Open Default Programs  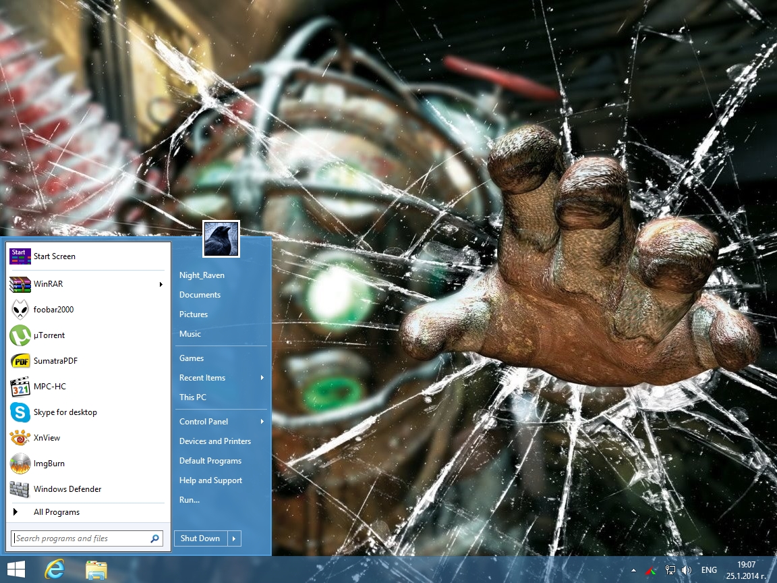pos(210,461)
